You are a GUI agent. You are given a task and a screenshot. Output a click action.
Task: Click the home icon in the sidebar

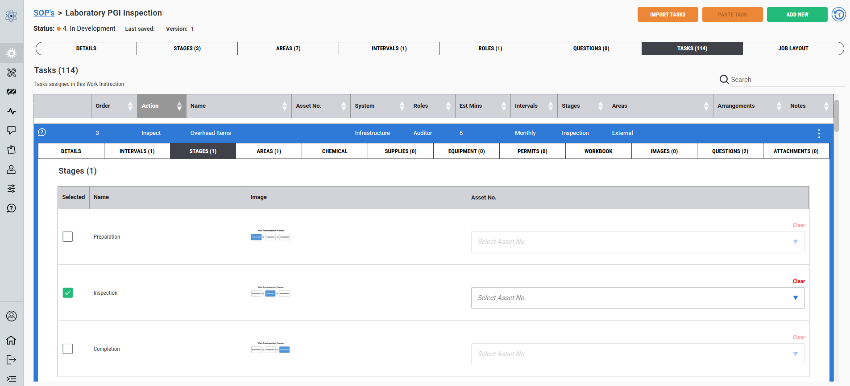[x=11, y=340]
